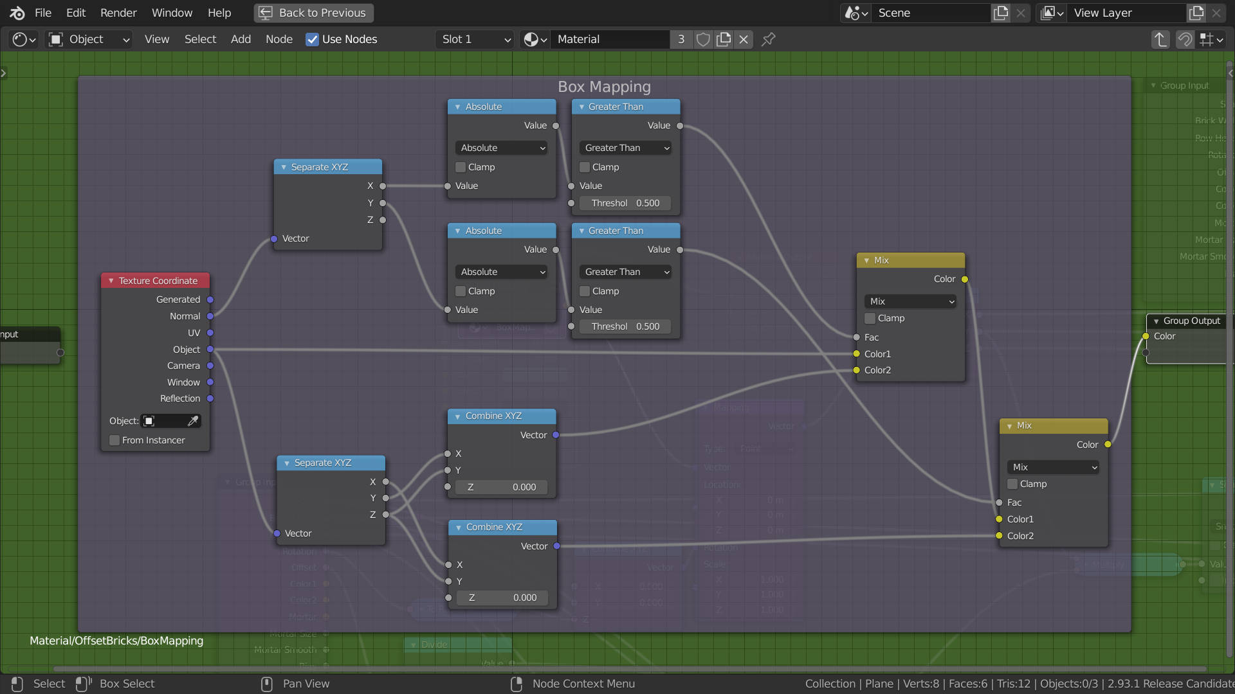Toggle the pin icon in the header

pos(768,39)
